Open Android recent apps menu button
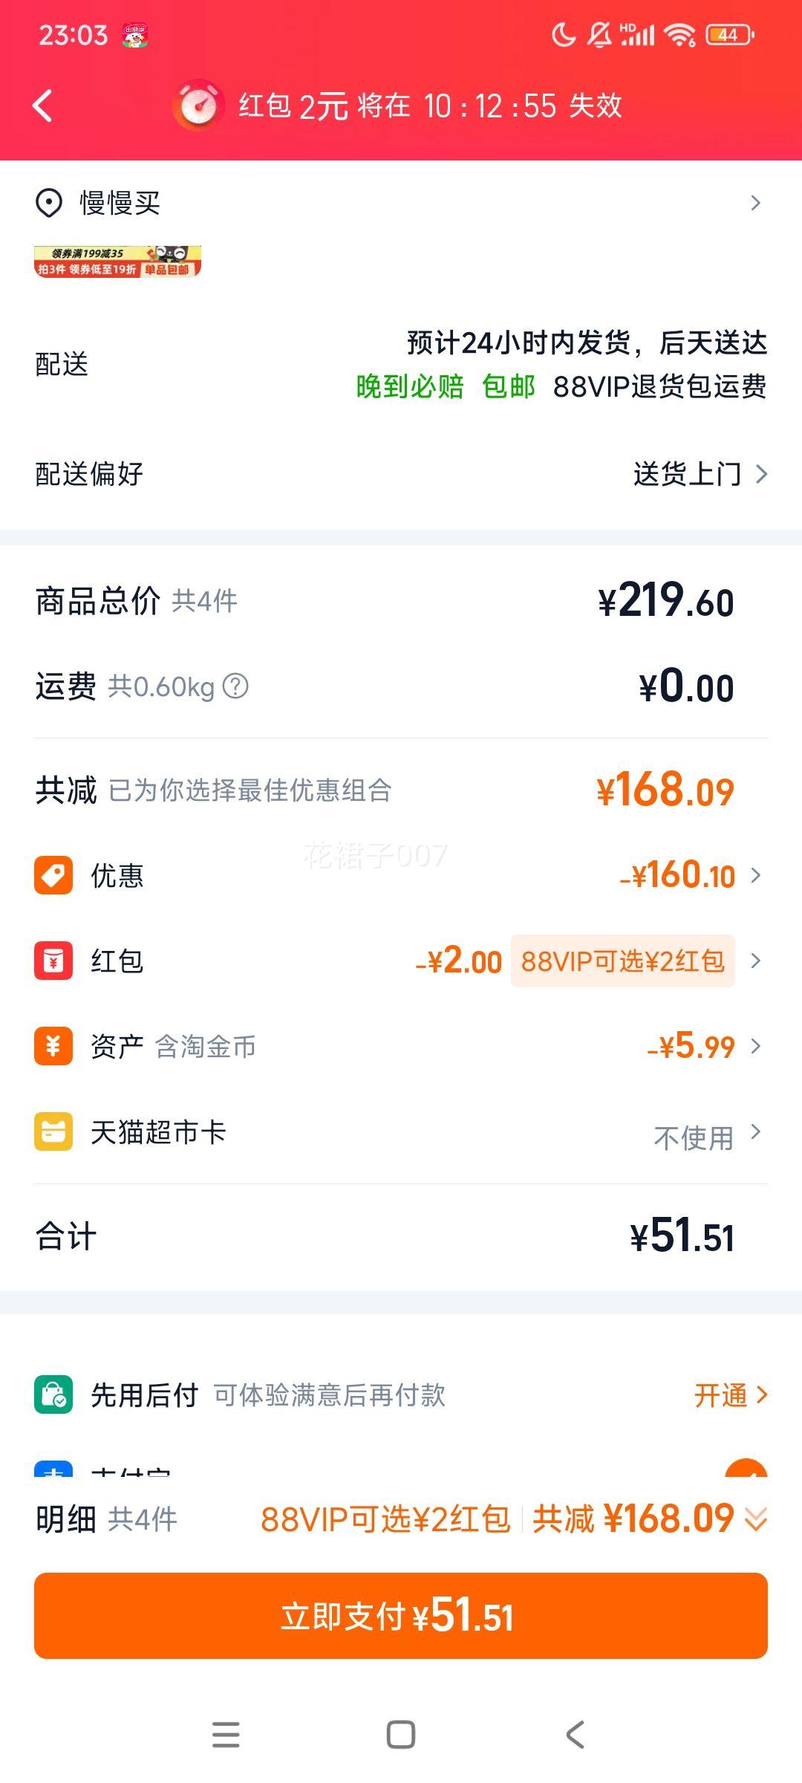802x1783 pixels. click(x=226, y=1735)
